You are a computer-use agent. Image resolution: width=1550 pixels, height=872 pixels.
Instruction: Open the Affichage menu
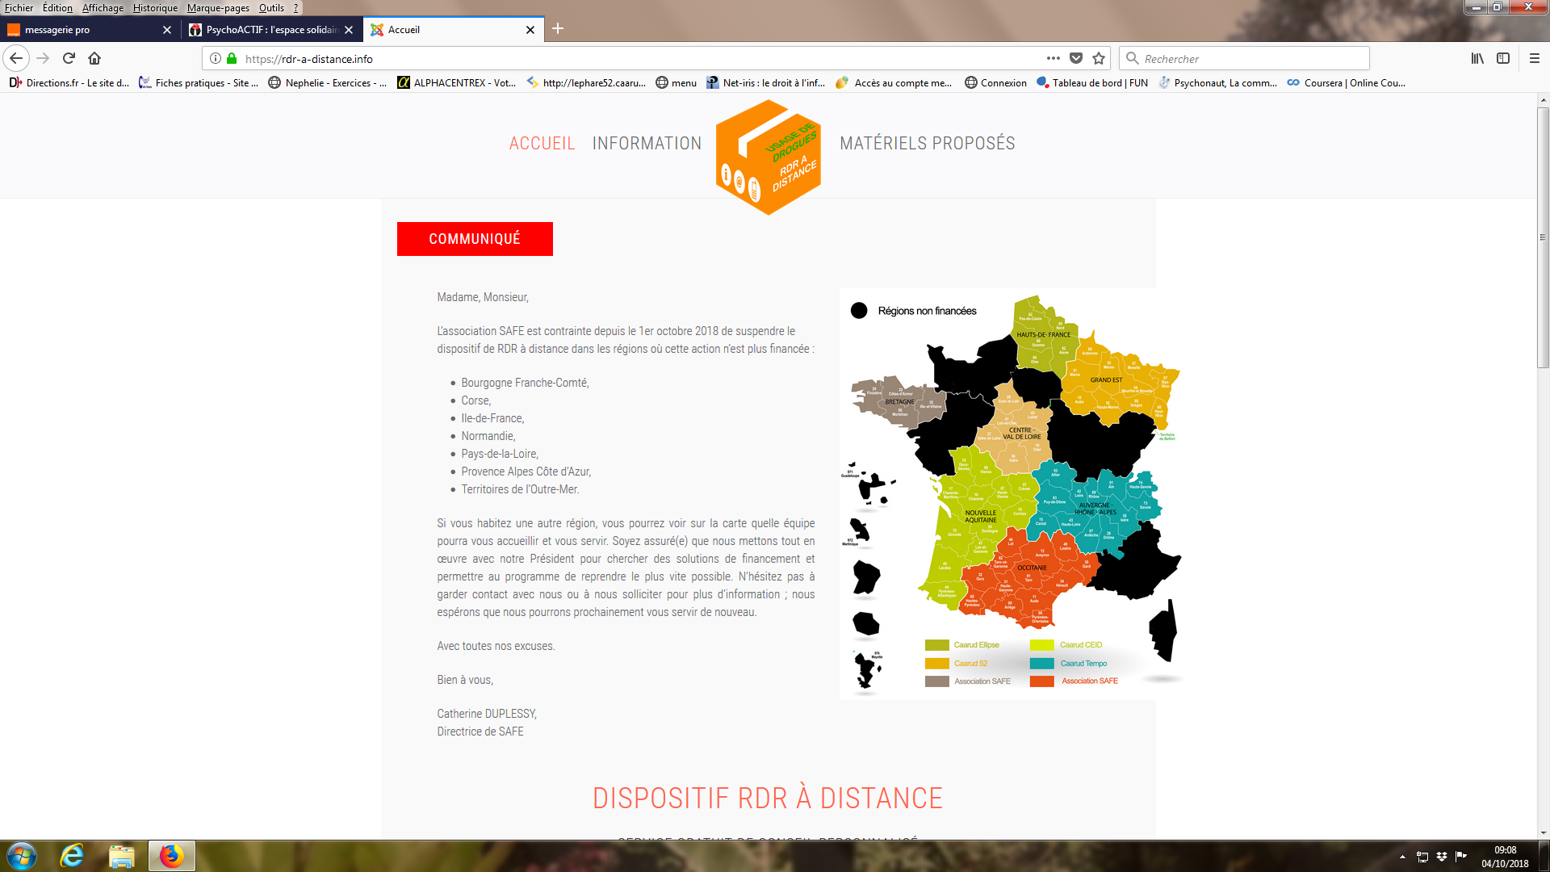[x=103, y=8]
